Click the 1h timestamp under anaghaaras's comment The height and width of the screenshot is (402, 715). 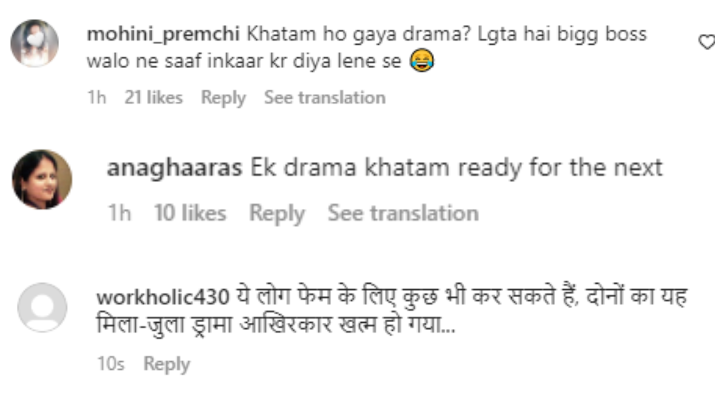(119, 213)
